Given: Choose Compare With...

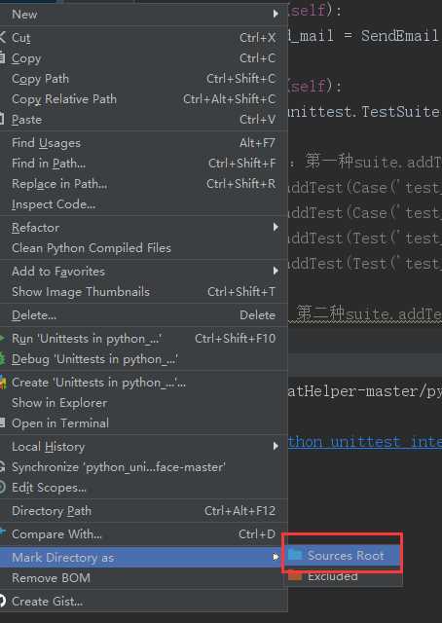Looking at the screenshot, I should tap(143, 534).
